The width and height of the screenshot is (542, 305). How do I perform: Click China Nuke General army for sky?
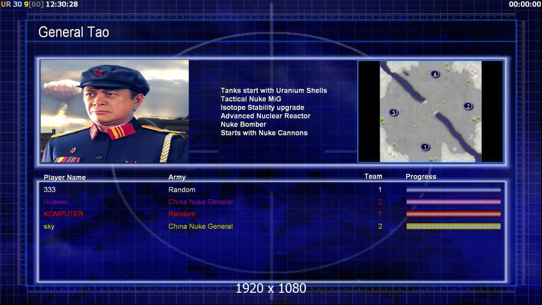click(200, 227)
